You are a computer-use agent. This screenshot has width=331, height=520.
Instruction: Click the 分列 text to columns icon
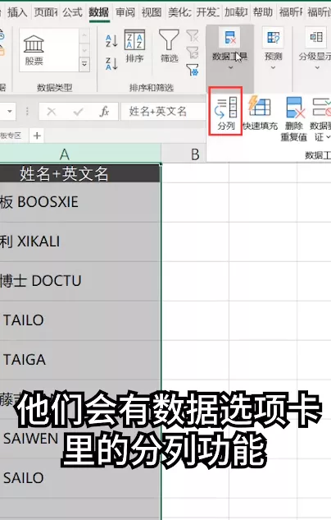(226, 112)
